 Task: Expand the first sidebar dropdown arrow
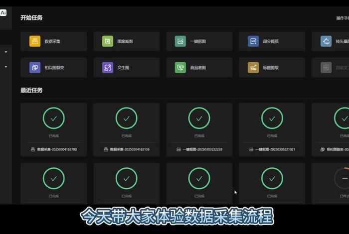pos(6,52)
